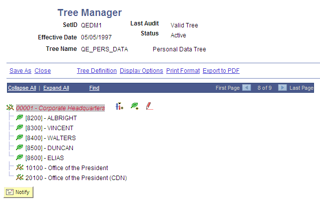Image resolution: width=320 pixels, height=201 pixels.
Task: Expand the 10100 Office of the President node
Action: pos(20,168)
